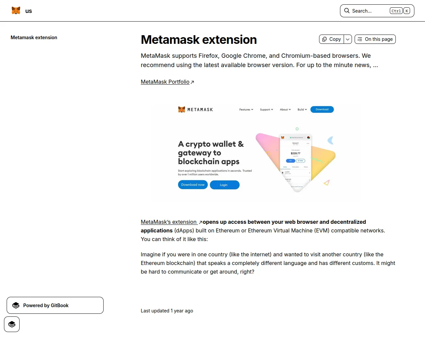Select Metamask extension in the sidebar

[x=34, y=38]
